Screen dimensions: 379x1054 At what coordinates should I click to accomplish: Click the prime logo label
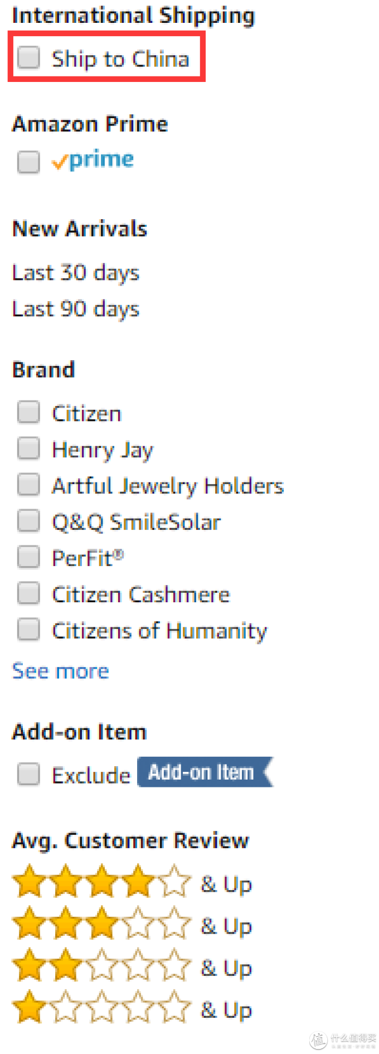coord(93,160)
